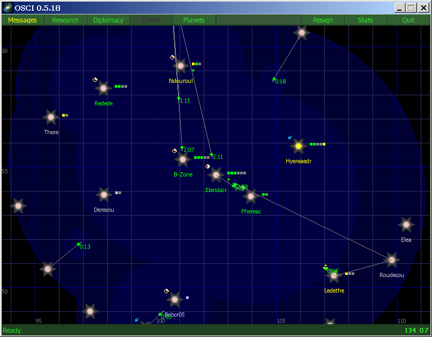Click the Phereac star system
This screenshot has height=337, width=432.
pos(250,196)
